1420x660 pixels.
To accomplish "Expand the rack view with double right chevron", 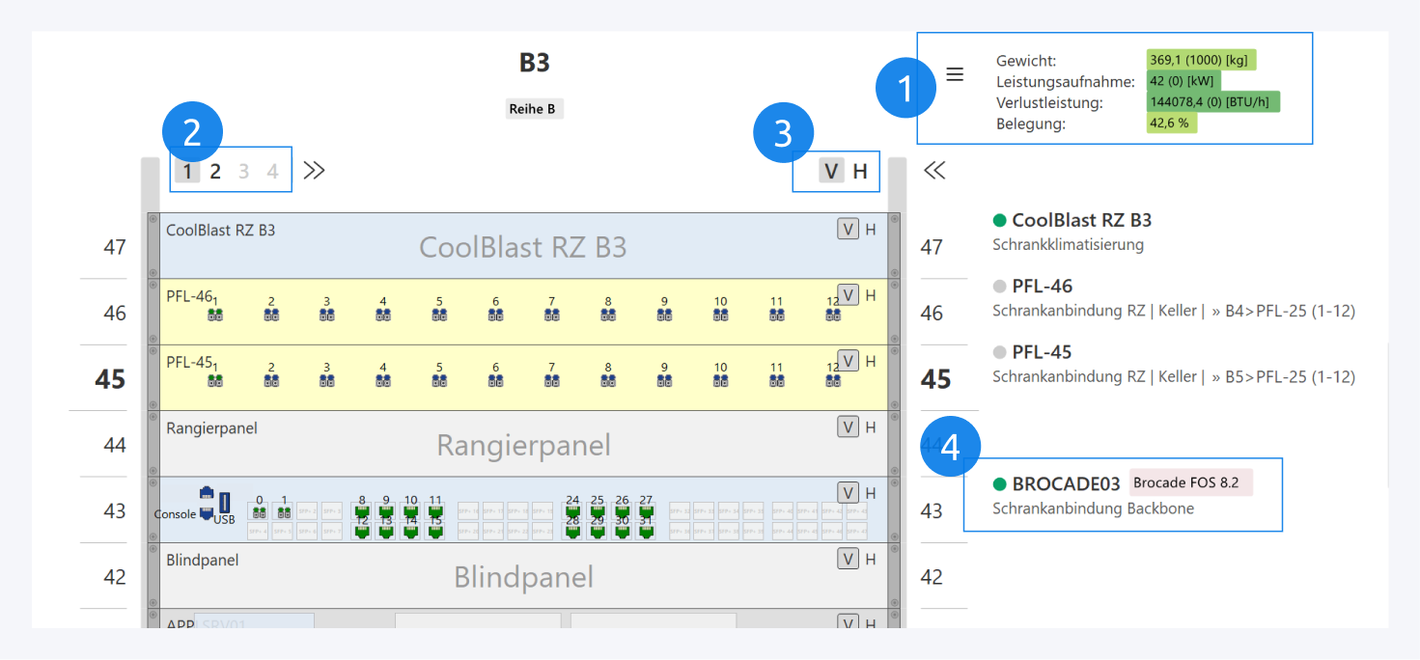I will (x=314, y=171).
